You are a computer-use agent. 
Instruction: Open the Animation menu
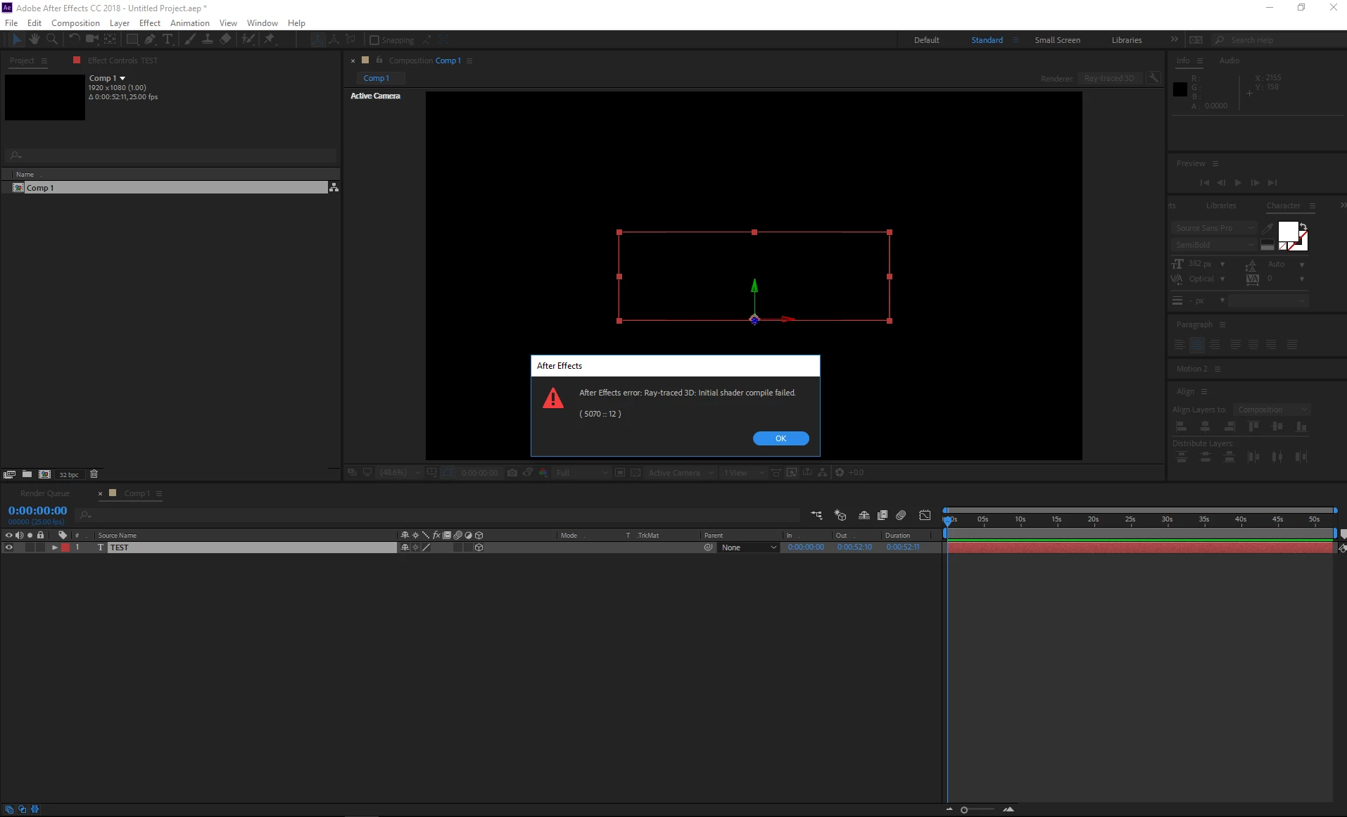(190, 23)
